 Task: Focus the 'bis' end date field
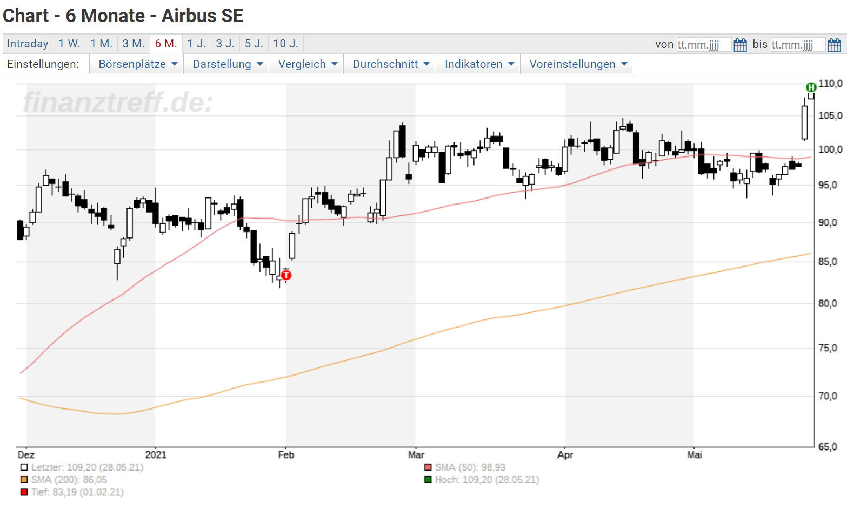click(x=798, y=45)
